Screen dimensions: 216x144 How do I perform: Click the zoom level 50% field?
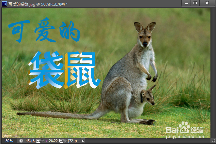click(x=9, y=141)
